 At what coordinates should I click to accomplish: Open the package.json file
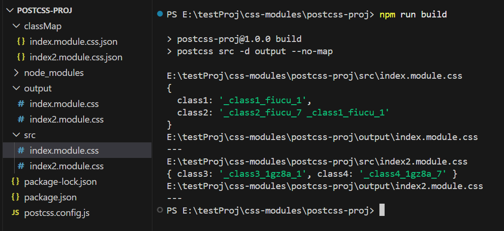(x=50, y=197)
